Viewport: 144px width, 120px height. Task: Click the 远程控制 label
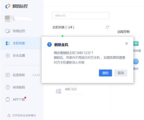[124, 32]
